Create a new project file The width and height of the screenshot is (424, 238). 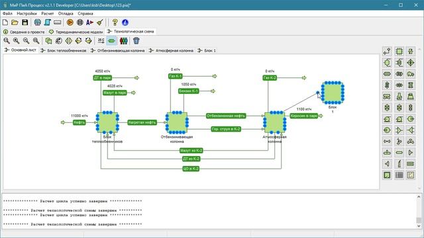5,22
